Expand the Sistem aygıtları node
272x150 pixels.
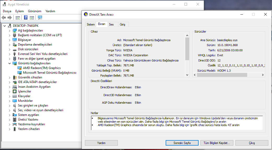10,115
